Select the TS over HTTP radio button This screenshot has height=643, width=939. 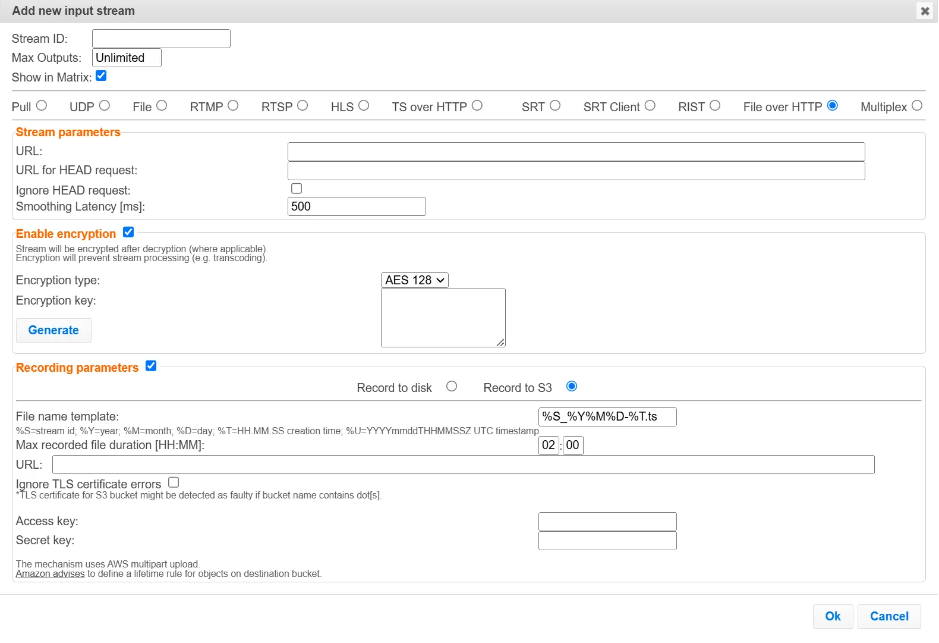(x=477, y=105)
